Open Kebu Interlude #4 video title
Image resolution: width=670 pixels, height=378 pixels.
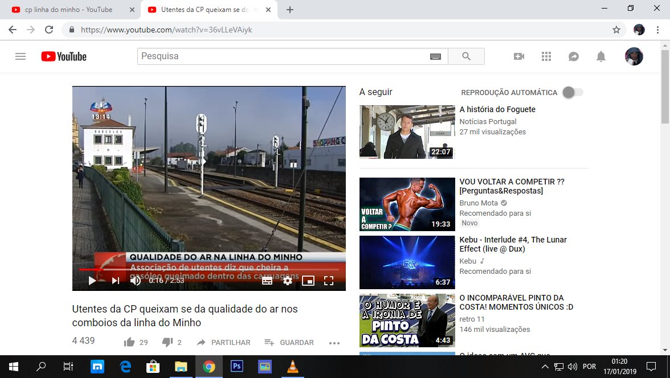coord(513,244)
